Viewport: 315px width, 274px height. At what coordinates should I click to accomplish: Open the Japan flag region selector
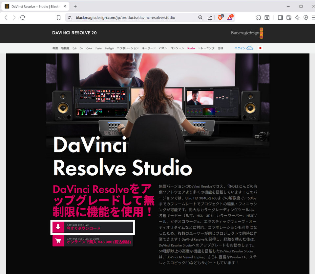(261, 48)
